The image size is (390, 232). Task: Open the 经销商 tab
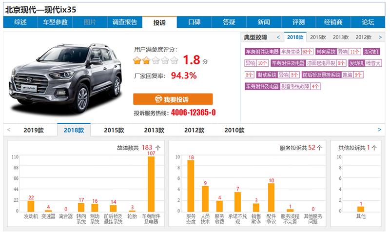pos(333,22)
